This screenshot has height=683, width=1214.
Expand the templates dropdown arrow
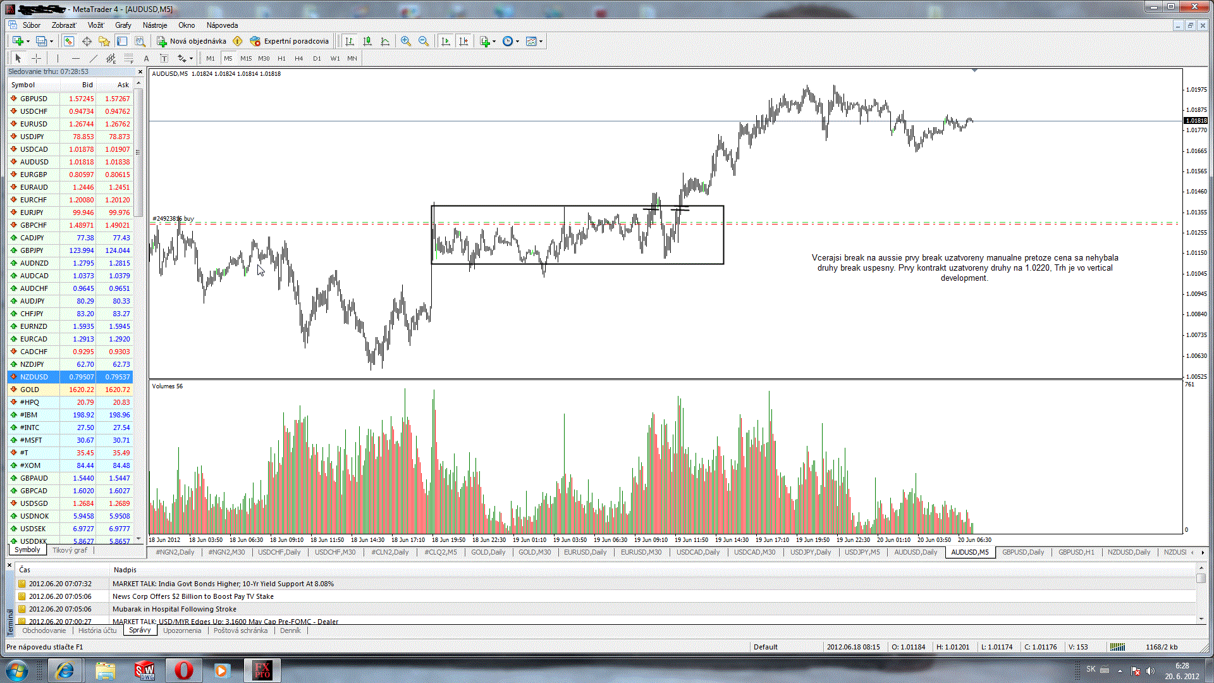pos(541,41)
